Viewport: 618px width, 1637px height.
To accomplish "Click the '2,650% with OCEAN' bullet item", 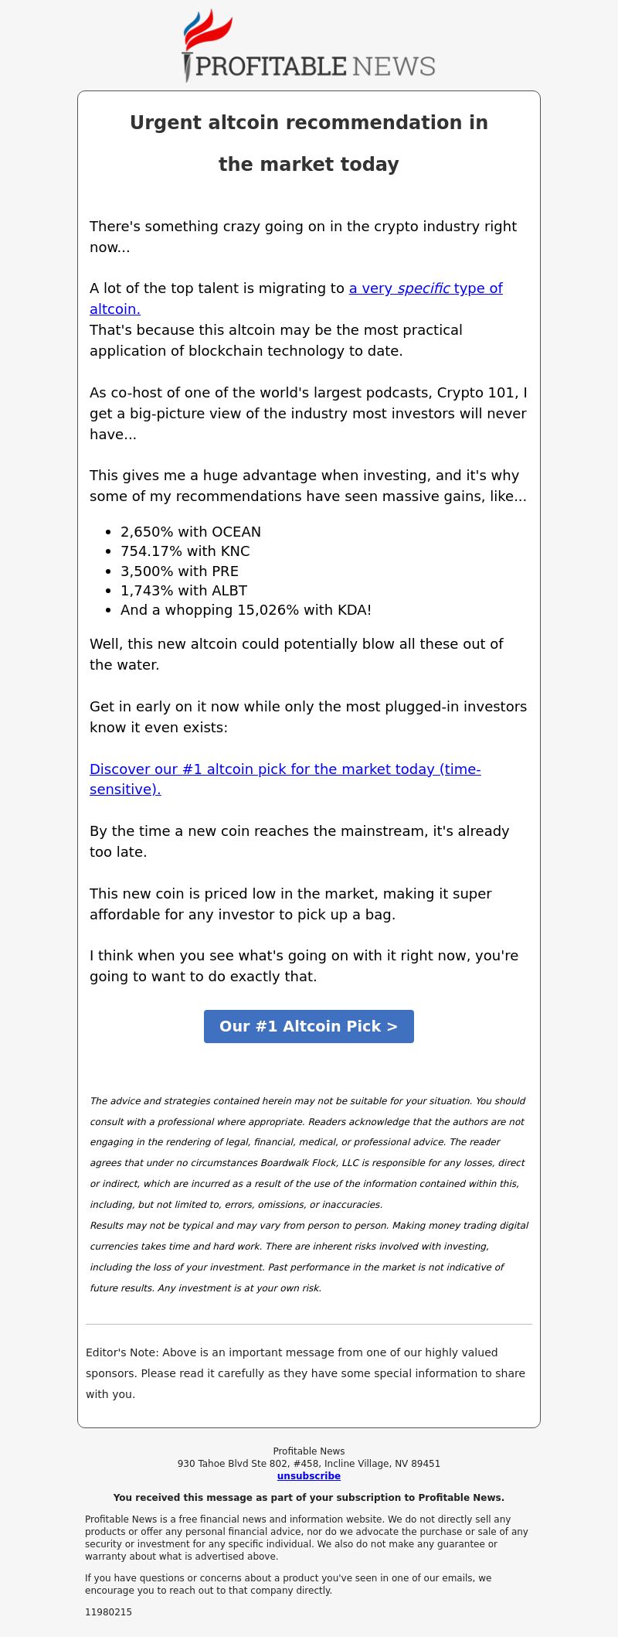I will 191,531.
